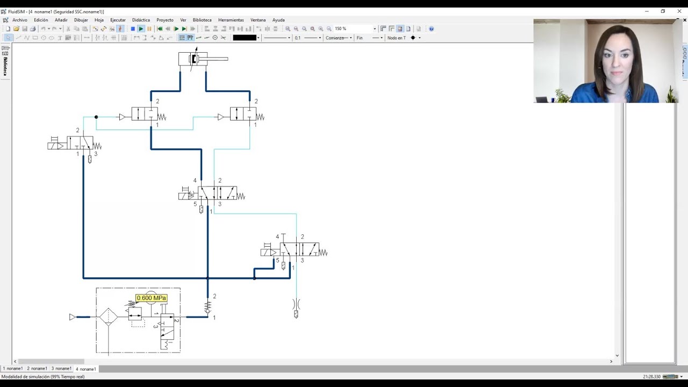Select the text tool
Screen dimensions: 688x387
pyautogui.click(x=60, y=38)
